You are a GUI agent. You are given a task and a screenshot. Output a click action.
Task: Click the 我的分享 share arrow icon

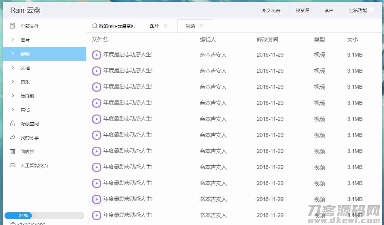(x=13, y=137)
